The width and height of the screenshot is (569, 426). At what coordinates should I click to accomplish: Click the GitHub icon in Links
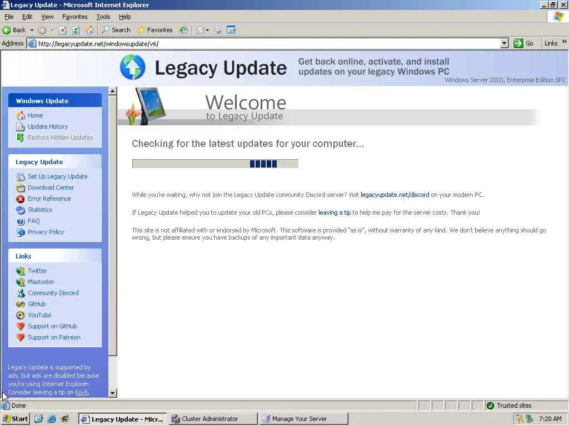pos(21,305)
